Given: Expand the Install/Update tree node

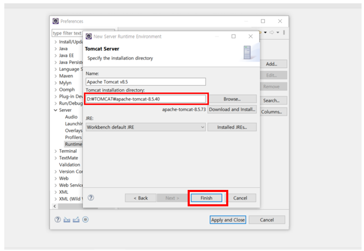Looking at the screenshot, I should tap(56, 42).
